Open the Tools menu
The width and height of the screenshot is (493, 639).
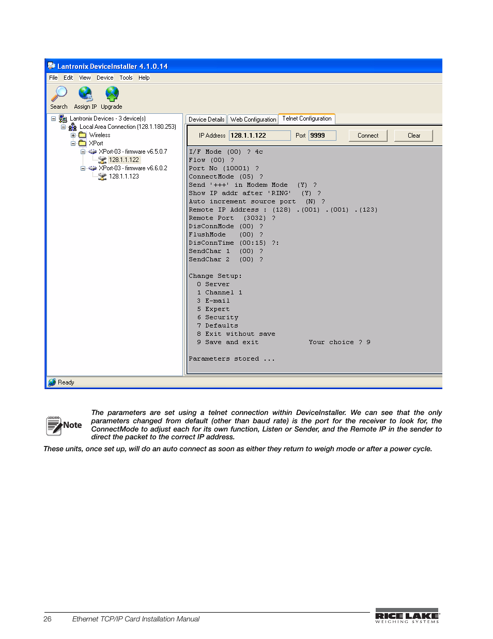[x=126, y=78]
